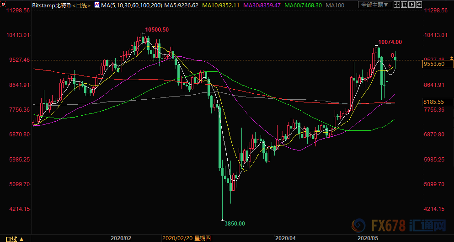
Task: Click the jump-to-start range toolbar icon
Action: [x=404, y=5]
